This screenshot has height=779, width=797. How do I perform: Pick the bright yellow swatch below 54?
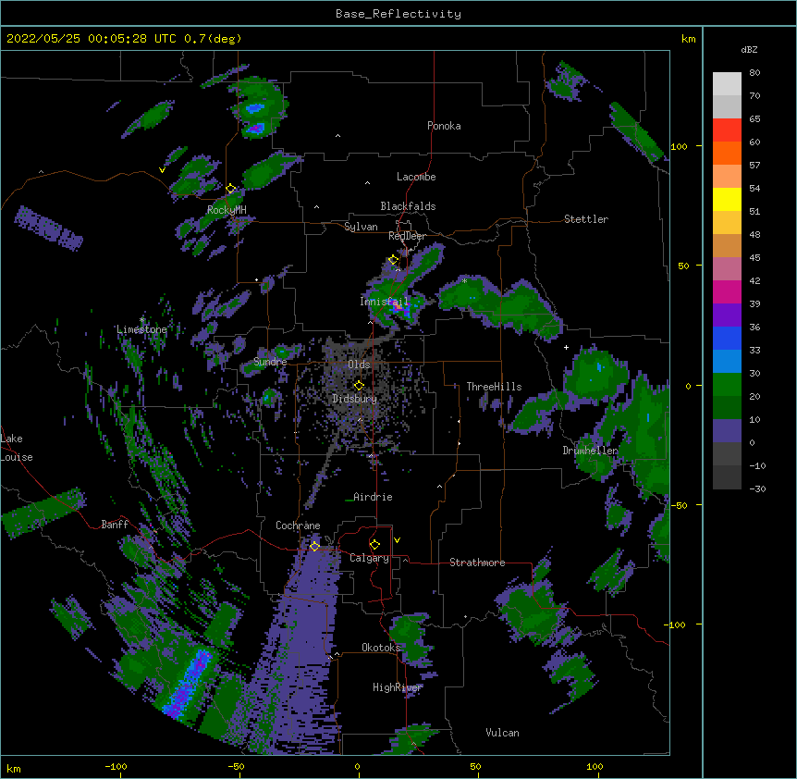click(x=727, y=199)
